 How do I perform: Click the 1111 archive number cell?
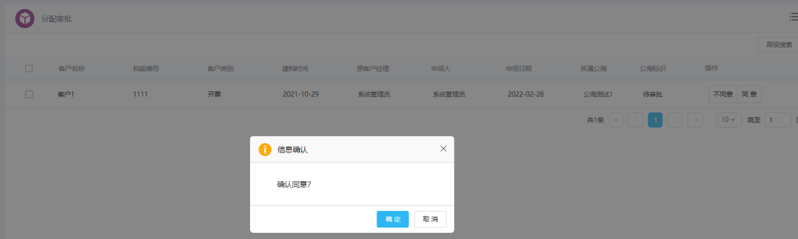click(x=140, y=95)
